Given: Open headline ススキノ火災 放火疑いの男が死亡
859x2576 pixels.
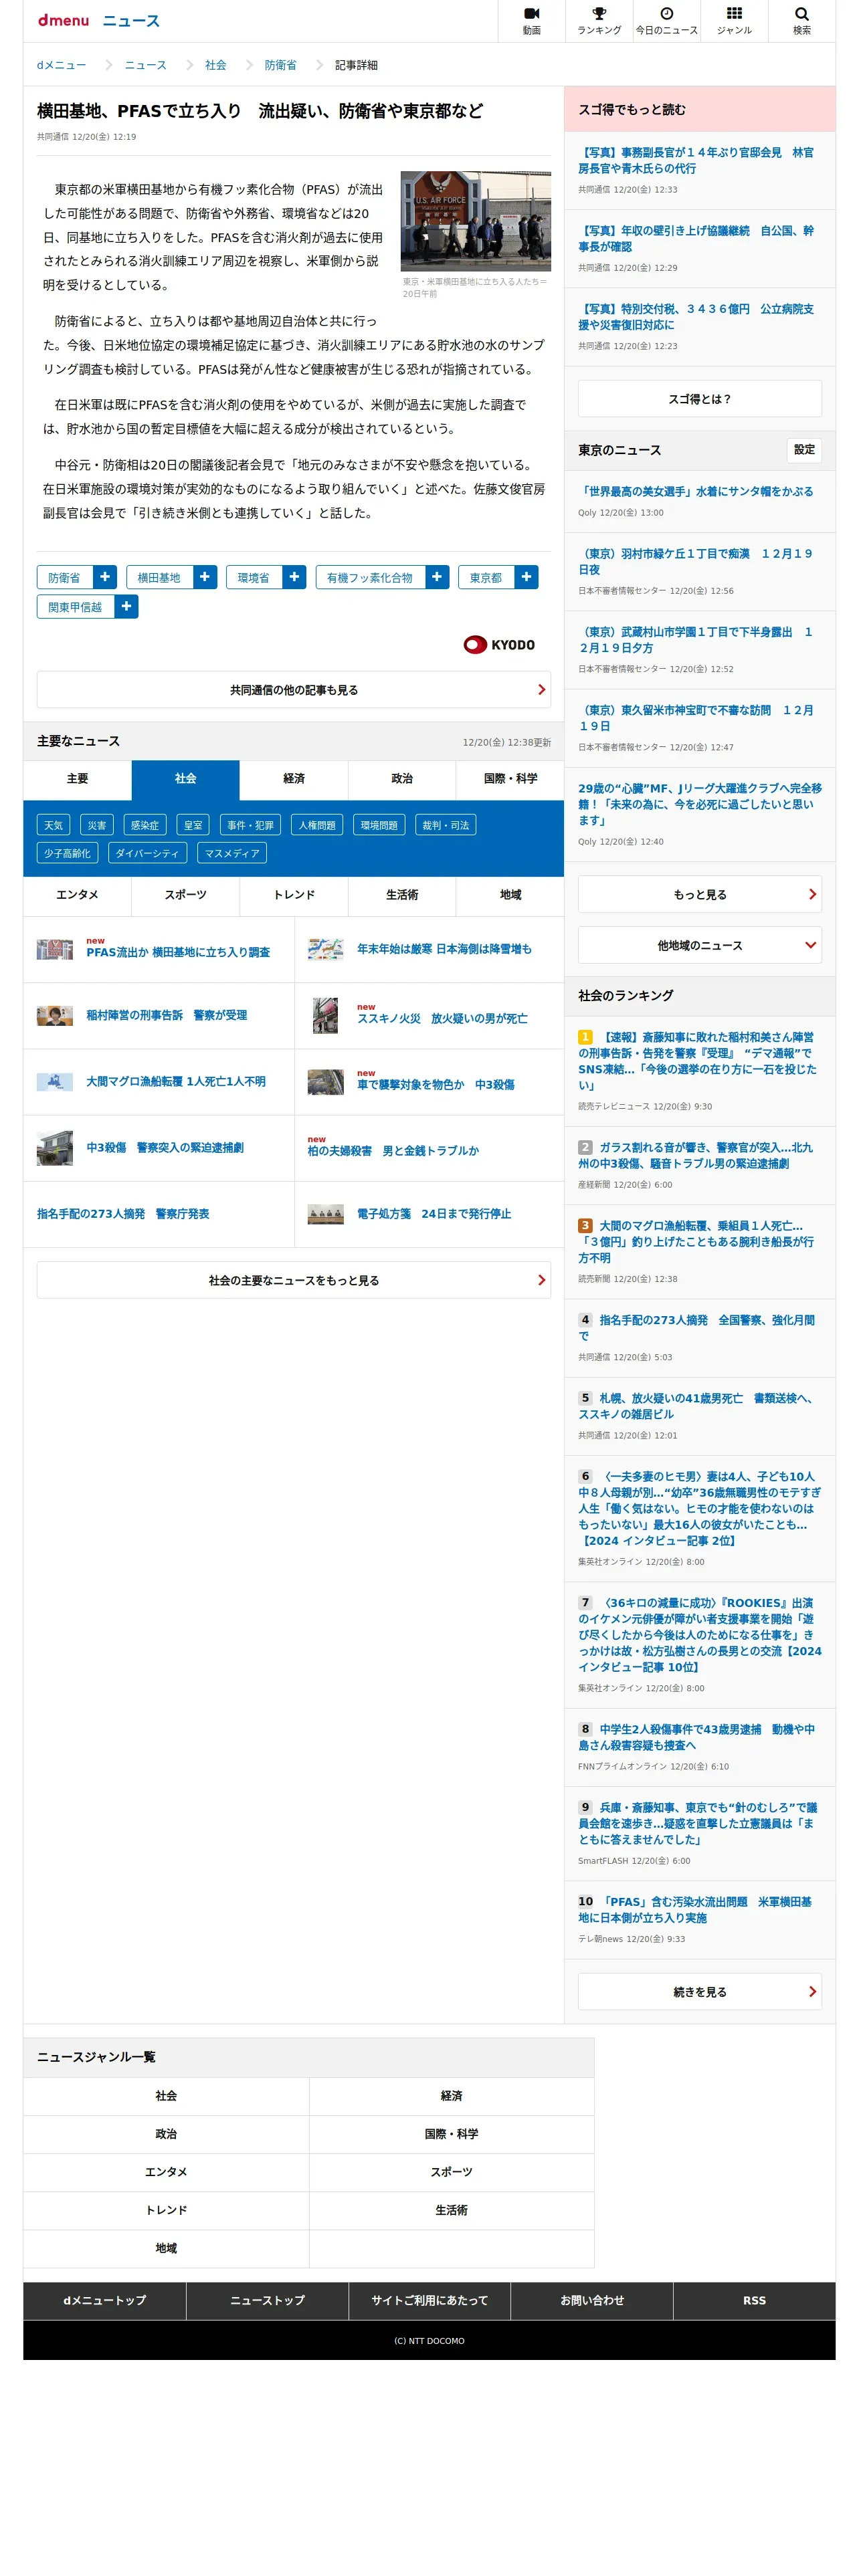Looking at the screenshot, I should coord(442,1018).
